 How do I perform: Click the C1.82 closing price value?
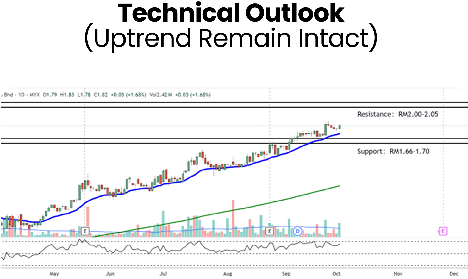pyautogui.click(x=101, y=95)
